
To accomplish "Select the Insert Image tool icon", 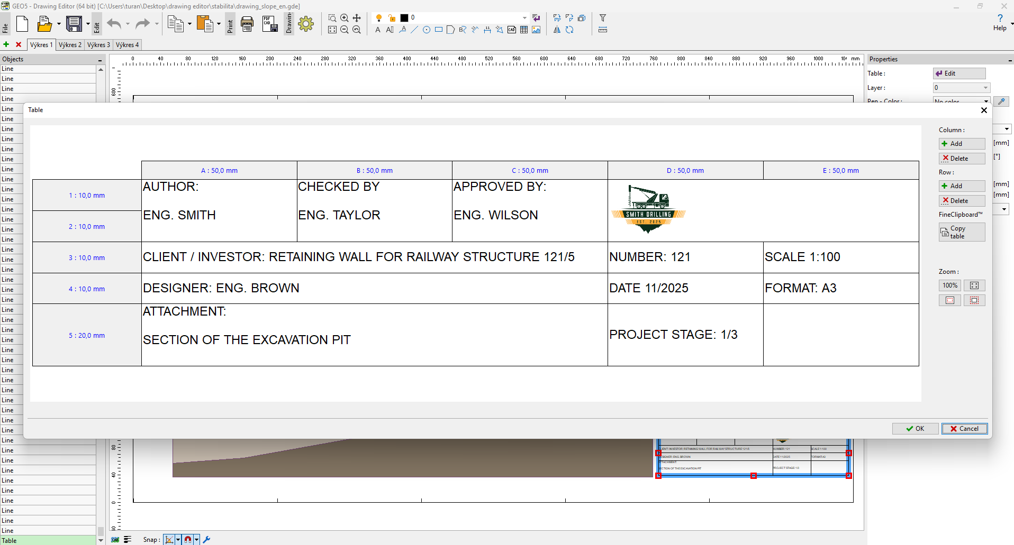I will 536,30.
